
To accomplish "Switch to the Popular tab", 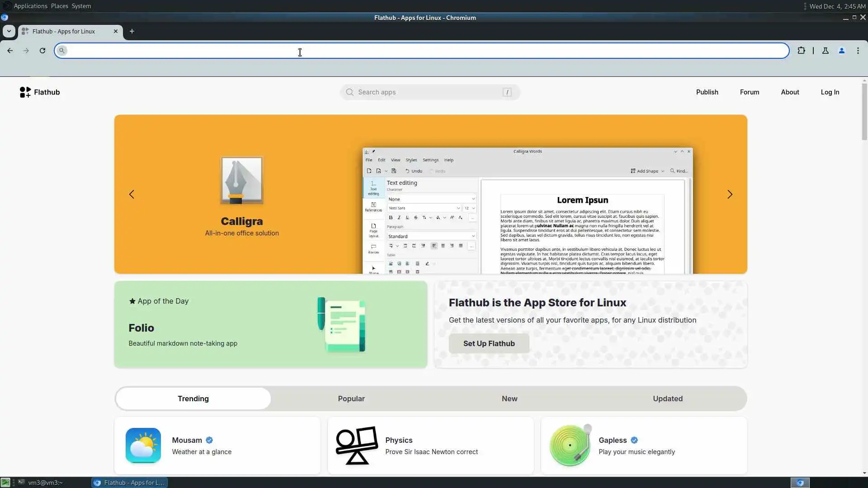I will (x=351, y=399).
